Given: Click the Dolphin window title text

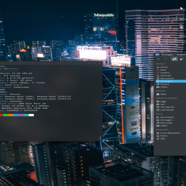Looking at the screenshot, I should [173, 55].
